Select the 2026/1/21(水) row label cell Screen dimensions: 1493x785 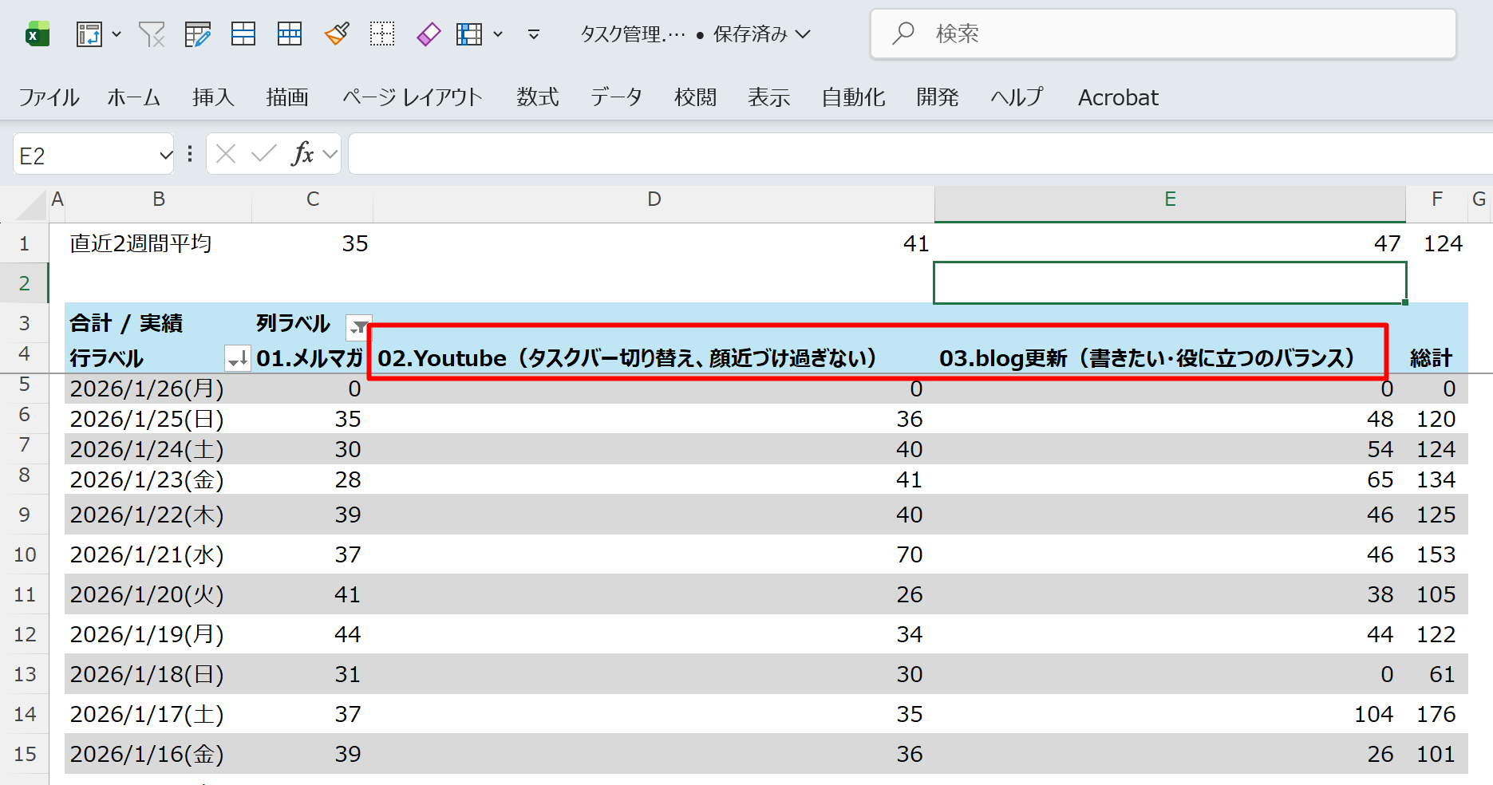[x=147, y=554]
